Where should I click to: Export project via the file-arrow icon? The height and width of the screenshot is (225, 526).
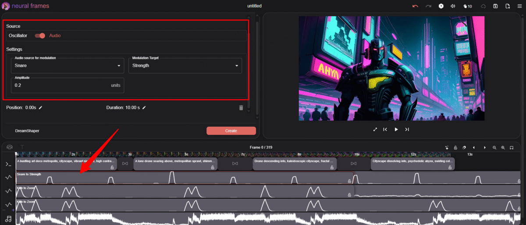coord(508,6)
